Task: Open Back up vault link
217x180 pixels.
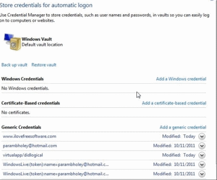Action: click(14, 65)
